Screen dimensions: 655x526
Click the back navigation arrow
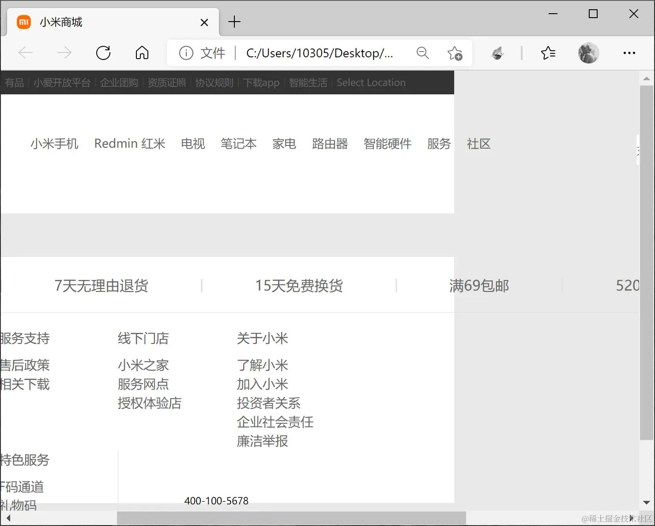26,53
